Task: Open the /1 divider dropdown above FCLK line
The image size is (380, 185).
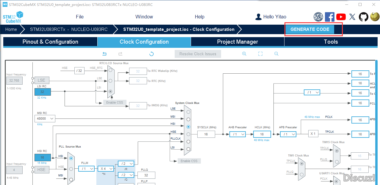Action: [x=312, y=92]
